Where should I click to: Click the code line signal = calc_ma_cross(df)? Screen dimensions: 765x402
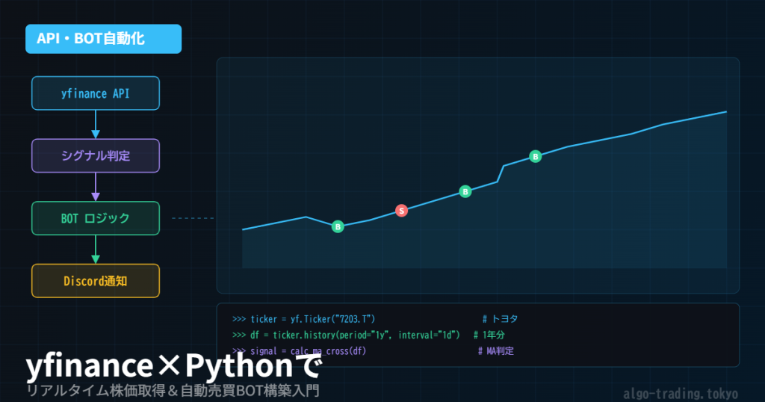[x=299, y=350]
